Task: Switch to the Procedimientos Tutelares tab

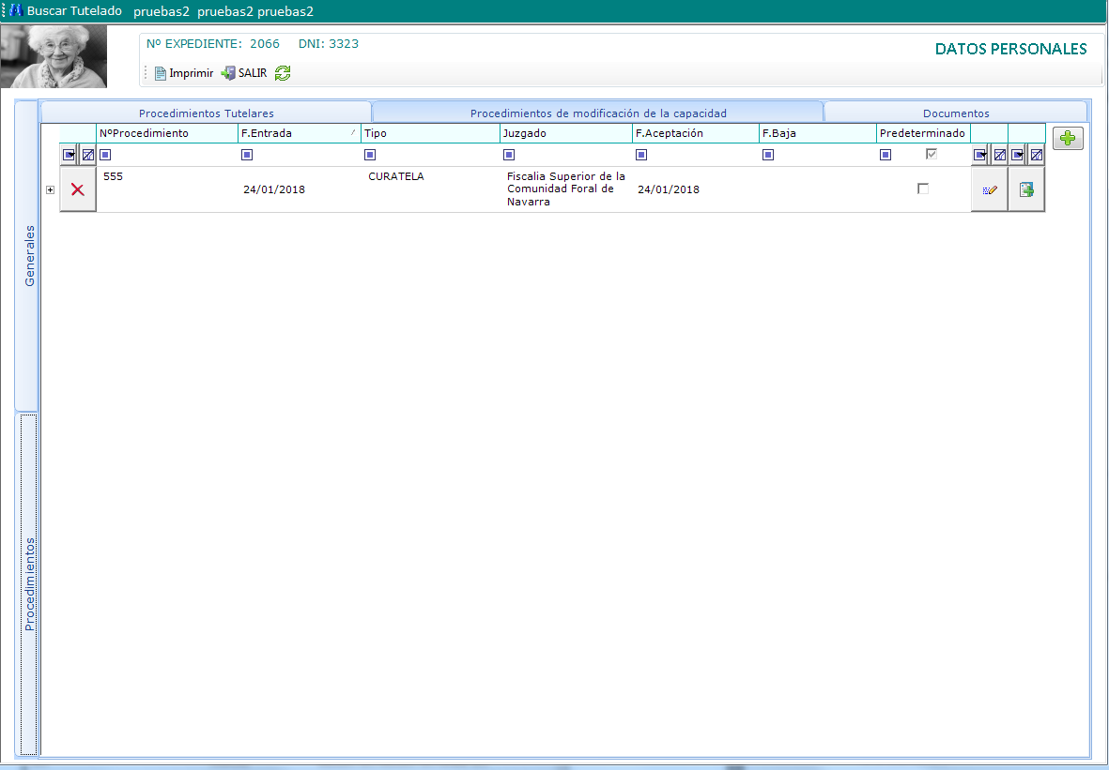Action: [x=207, y=113]
